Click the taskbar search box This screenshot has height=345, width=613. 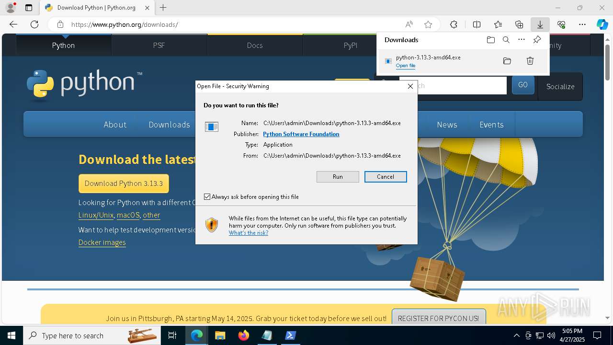coord(93,335)
